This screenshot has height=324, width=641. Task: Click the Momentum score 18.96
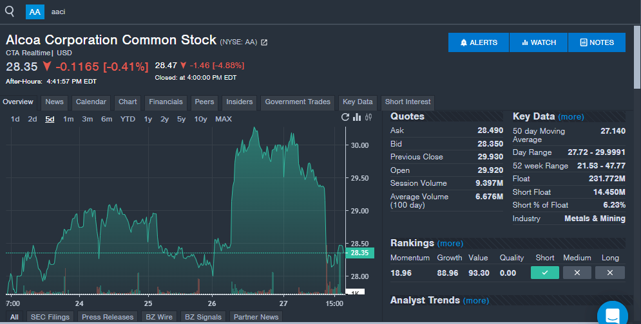coord(401,273)
